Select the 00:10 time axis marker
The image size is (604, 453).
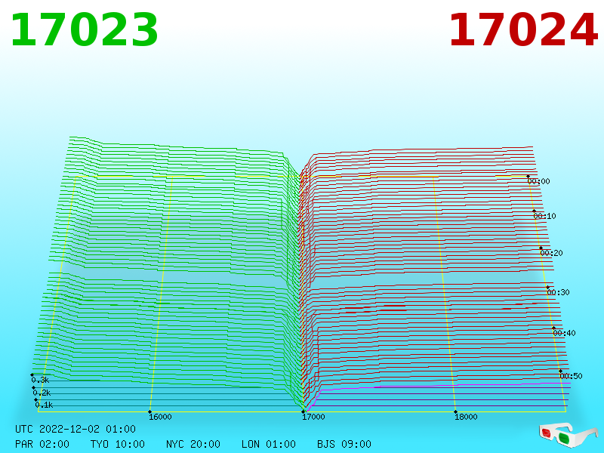coord(544,216)
